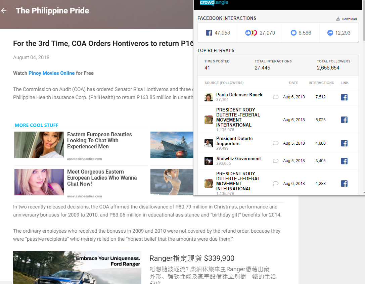Select the Total Followers value 2,658,654
The image size is (365, 284).
pos(328,68)
